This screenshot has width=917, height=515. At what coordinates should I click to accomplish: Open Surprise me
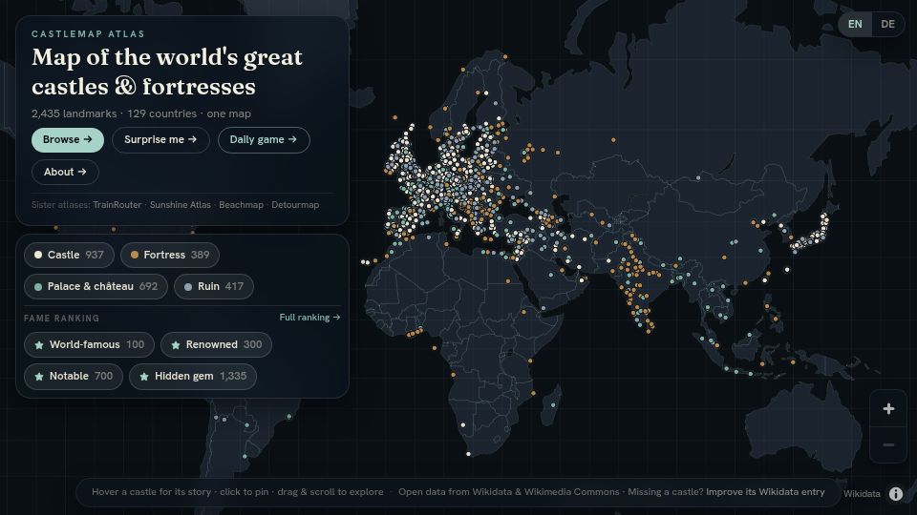point(160,139)
